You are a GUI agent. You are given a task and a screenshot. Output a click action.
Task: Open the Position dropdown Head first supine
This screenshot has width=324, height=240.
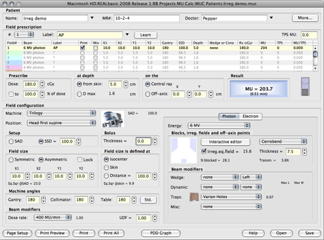(62, 123)
